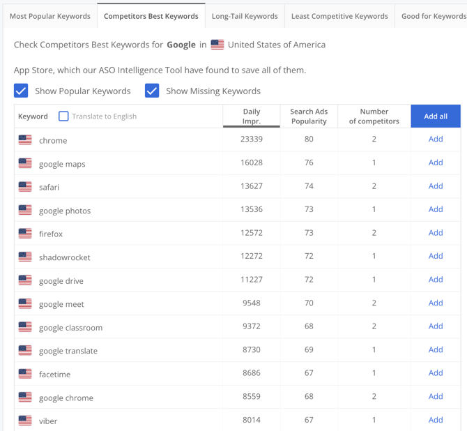This screenshot has width=467, height=431.
Task: Click the flag icon beside viber keyword
Action: [25, 421]
